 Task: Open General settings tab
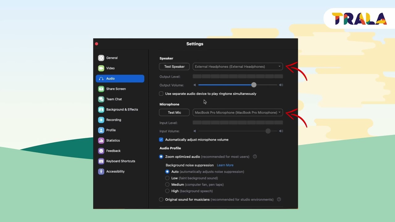(x=120, y=58)
